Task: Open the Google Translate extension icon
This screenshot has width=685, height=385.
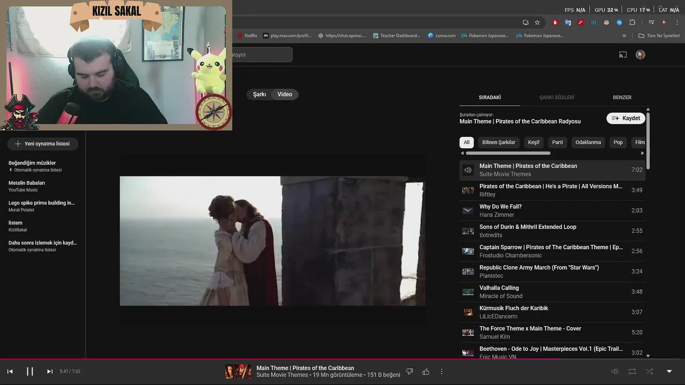Action: [568, 22]
